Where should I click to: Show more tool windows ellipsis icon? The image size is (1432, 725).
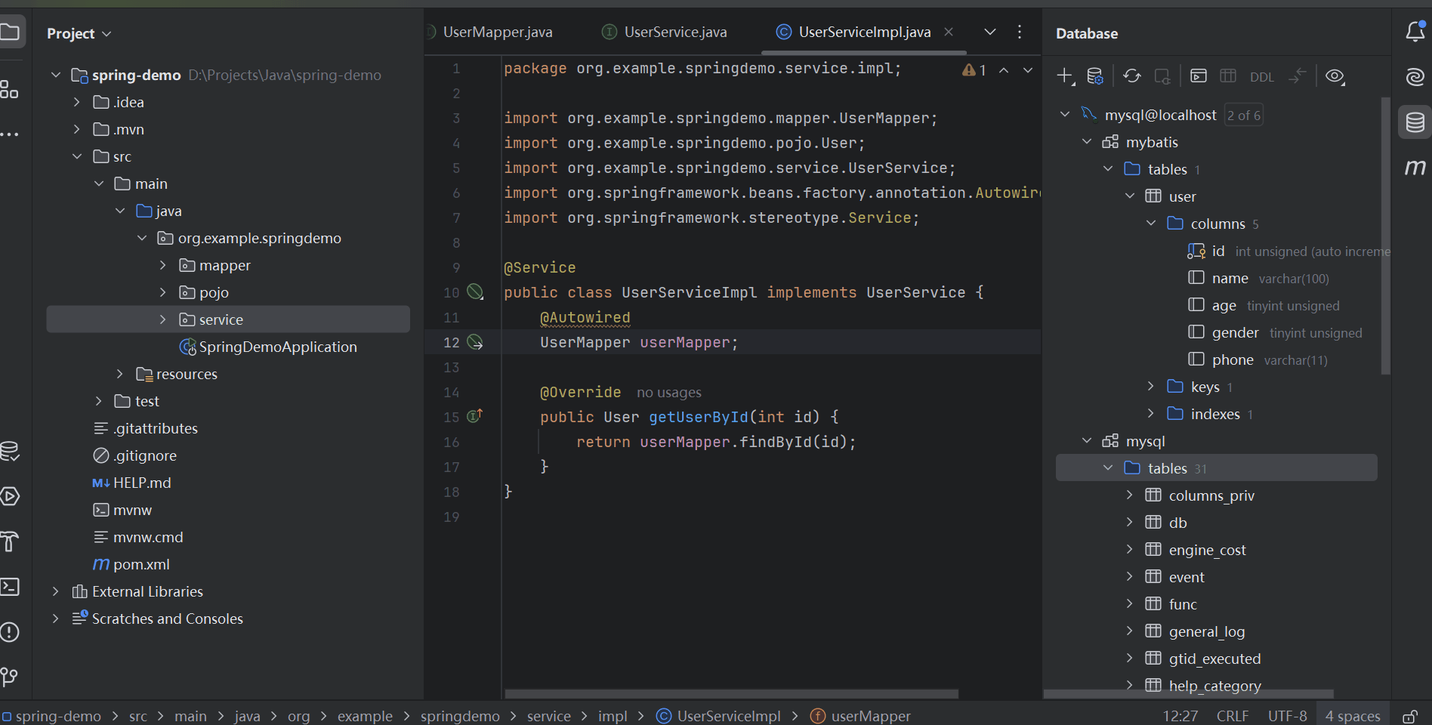coord(9,134)
